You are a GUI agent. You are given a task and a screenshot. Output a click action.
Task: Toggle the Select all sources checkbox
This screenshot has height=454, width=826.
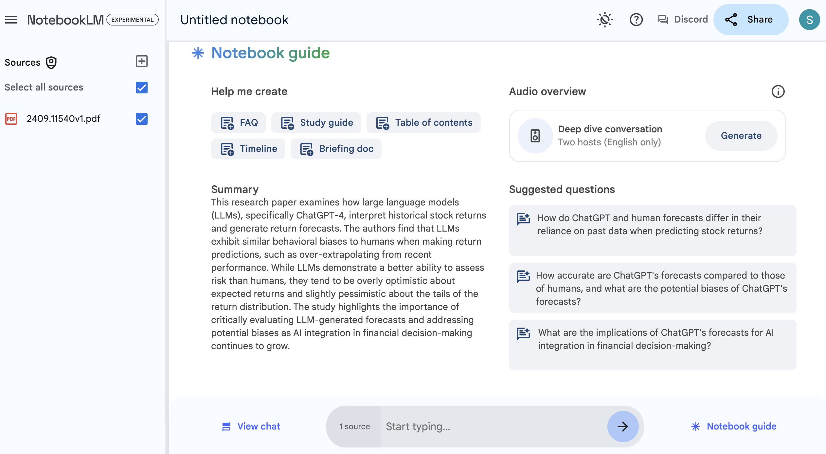click(142, 88)
